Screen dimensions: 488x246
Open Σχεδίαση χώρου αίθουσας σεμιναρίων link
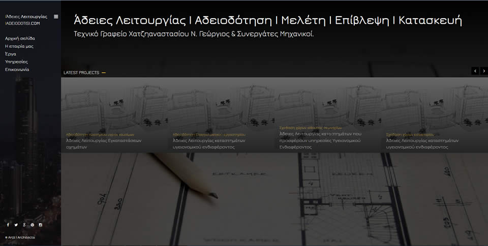311,128
